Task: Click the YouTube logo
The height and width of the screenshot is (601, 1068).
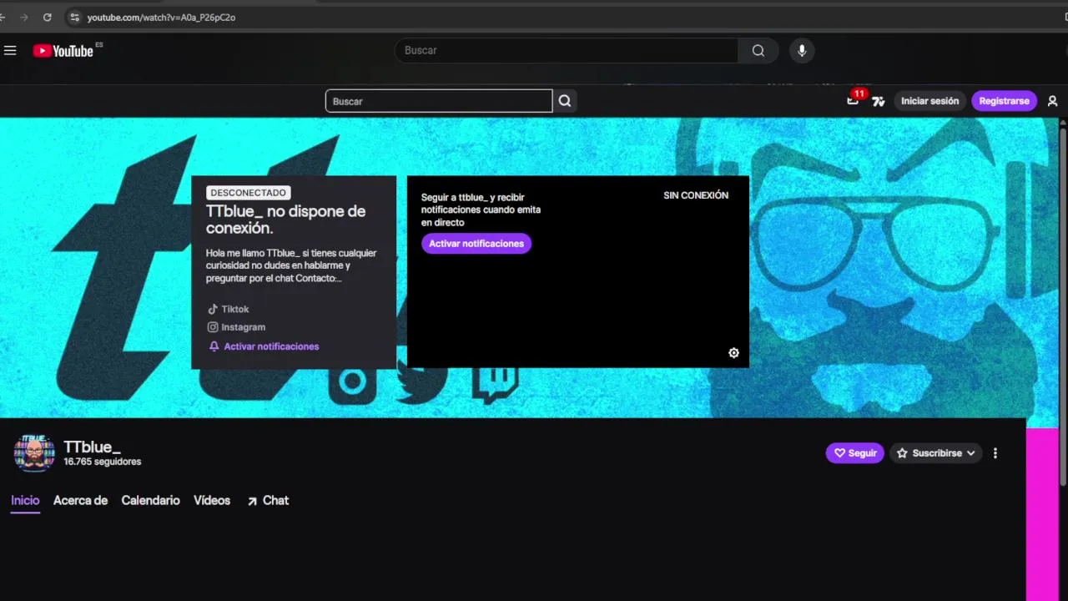Action: click(x=63, y=51)
